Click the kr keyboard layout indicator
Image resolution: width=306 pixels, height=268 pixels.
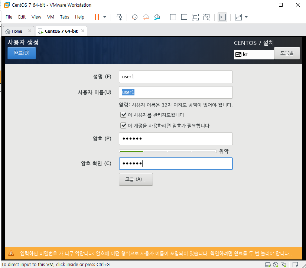[x=254, y=55]
